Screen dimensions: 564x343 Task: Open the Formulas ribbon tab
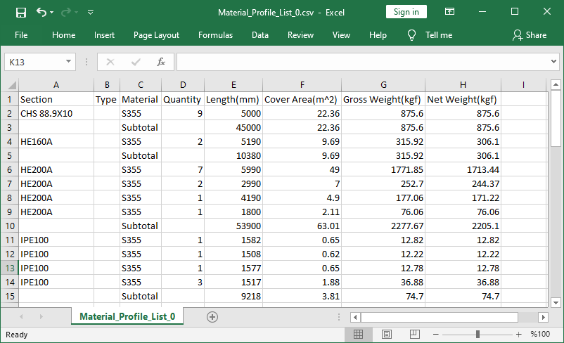215,35
